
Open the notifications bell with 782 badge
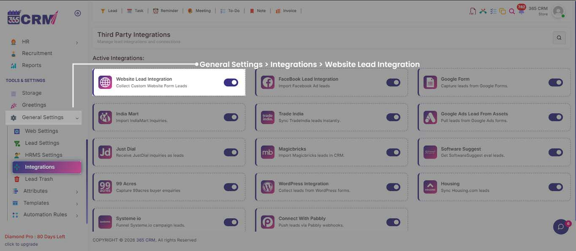(521, 11)
